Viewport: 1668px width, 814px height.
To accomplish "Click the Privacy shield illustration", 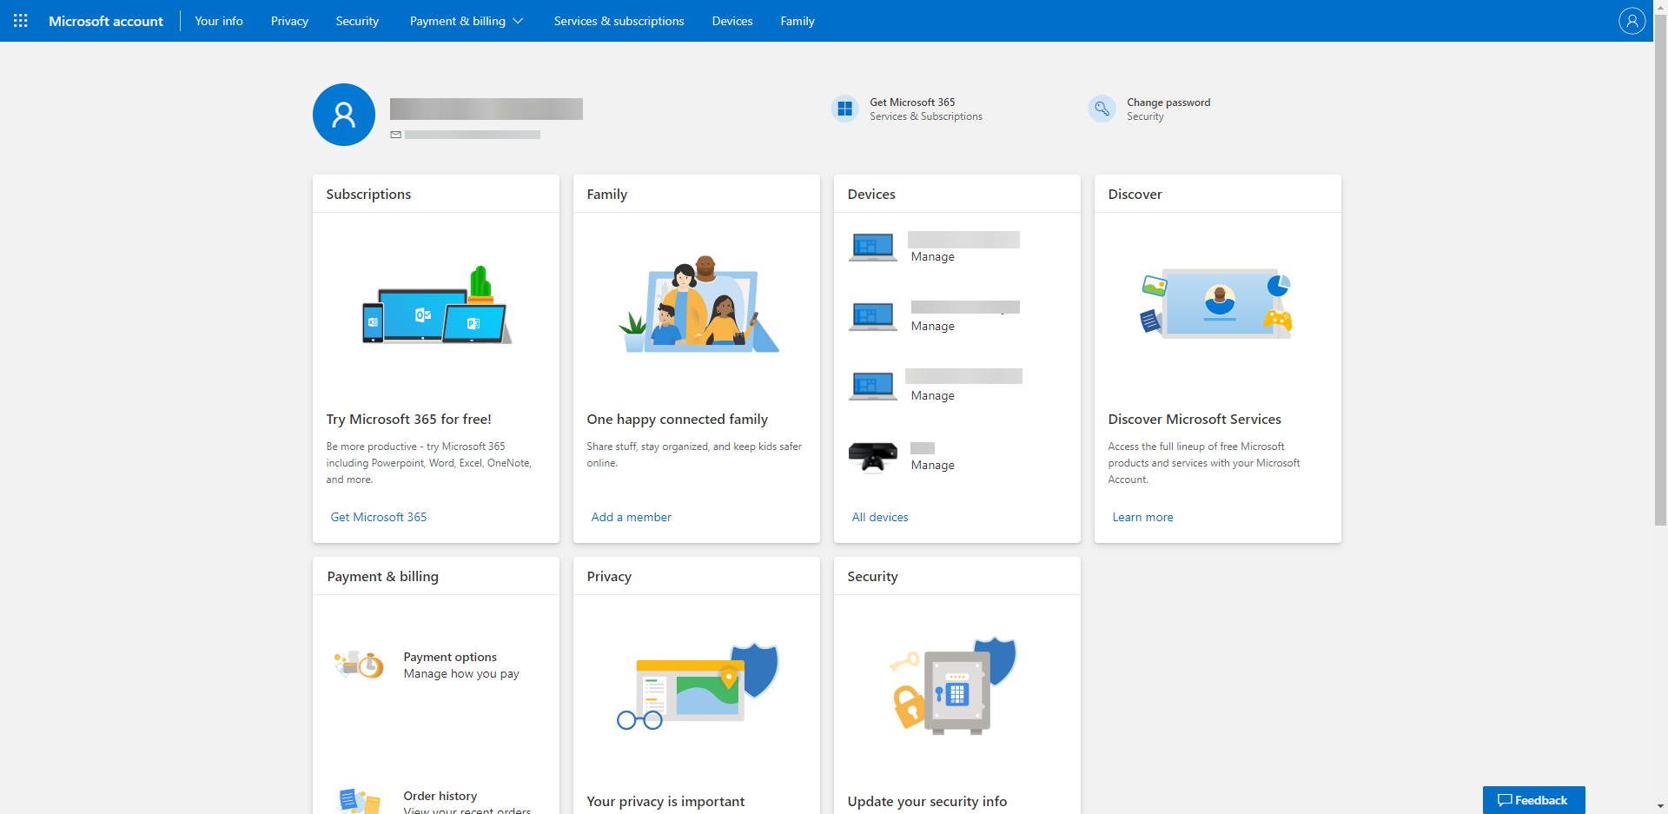I will 698,686.
